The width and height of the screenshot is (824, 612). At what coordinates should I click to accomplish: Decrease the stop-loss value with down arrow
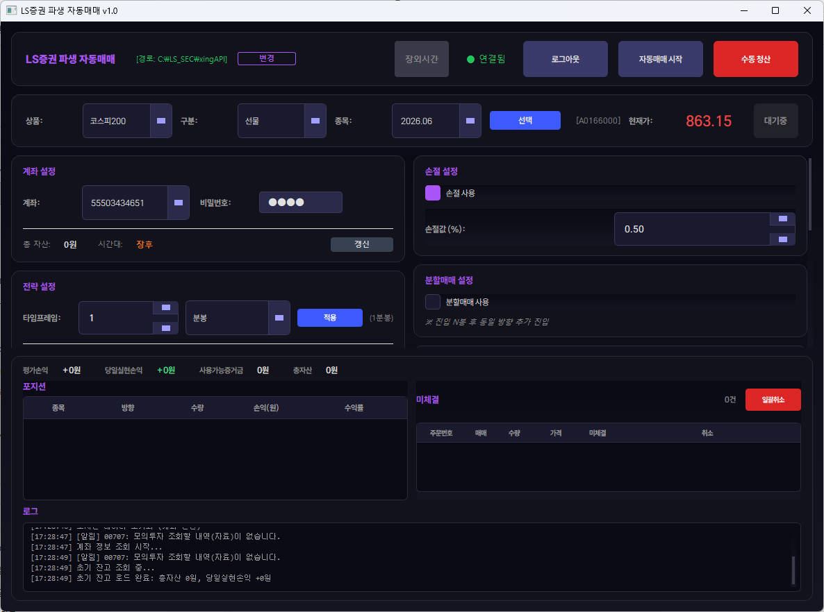(x=782, y=239)
